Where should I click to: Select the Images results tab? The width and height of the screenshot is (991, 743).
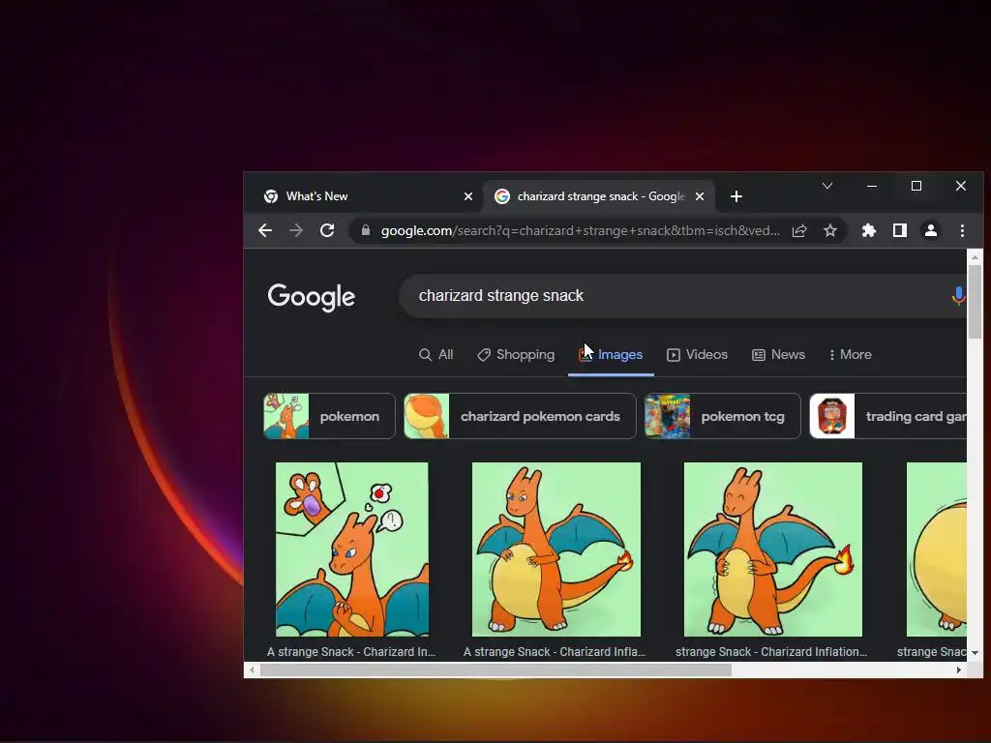(x=611, y=354)
